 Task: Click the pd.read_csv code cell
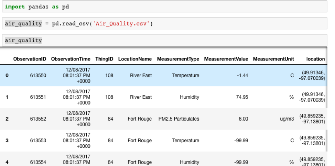[164, 23]
